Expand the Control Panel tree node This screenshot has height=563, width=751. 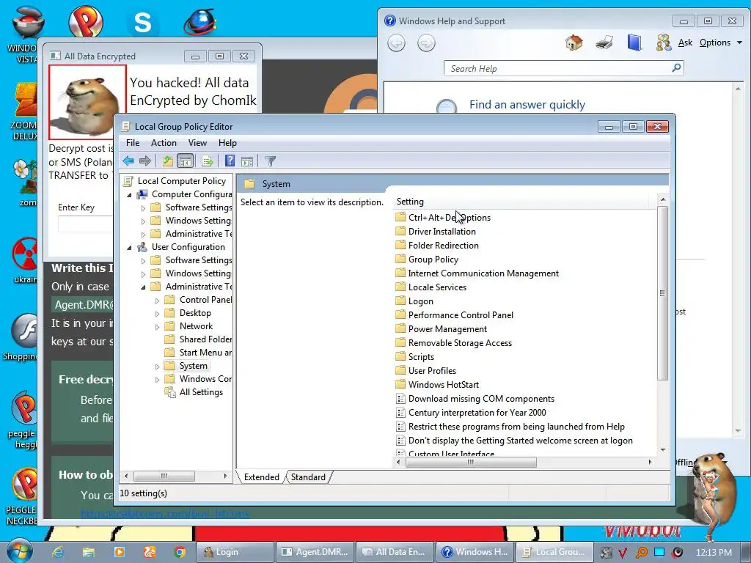(x=157, y=301)
